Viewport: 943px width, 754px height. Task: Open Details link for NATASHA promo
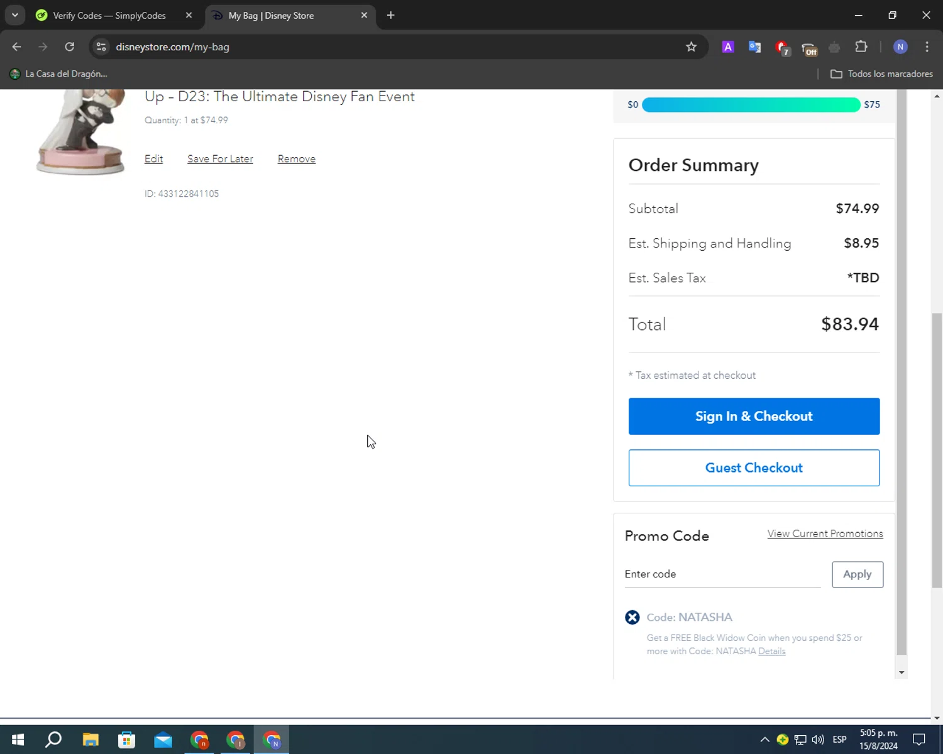pos(771,651)
